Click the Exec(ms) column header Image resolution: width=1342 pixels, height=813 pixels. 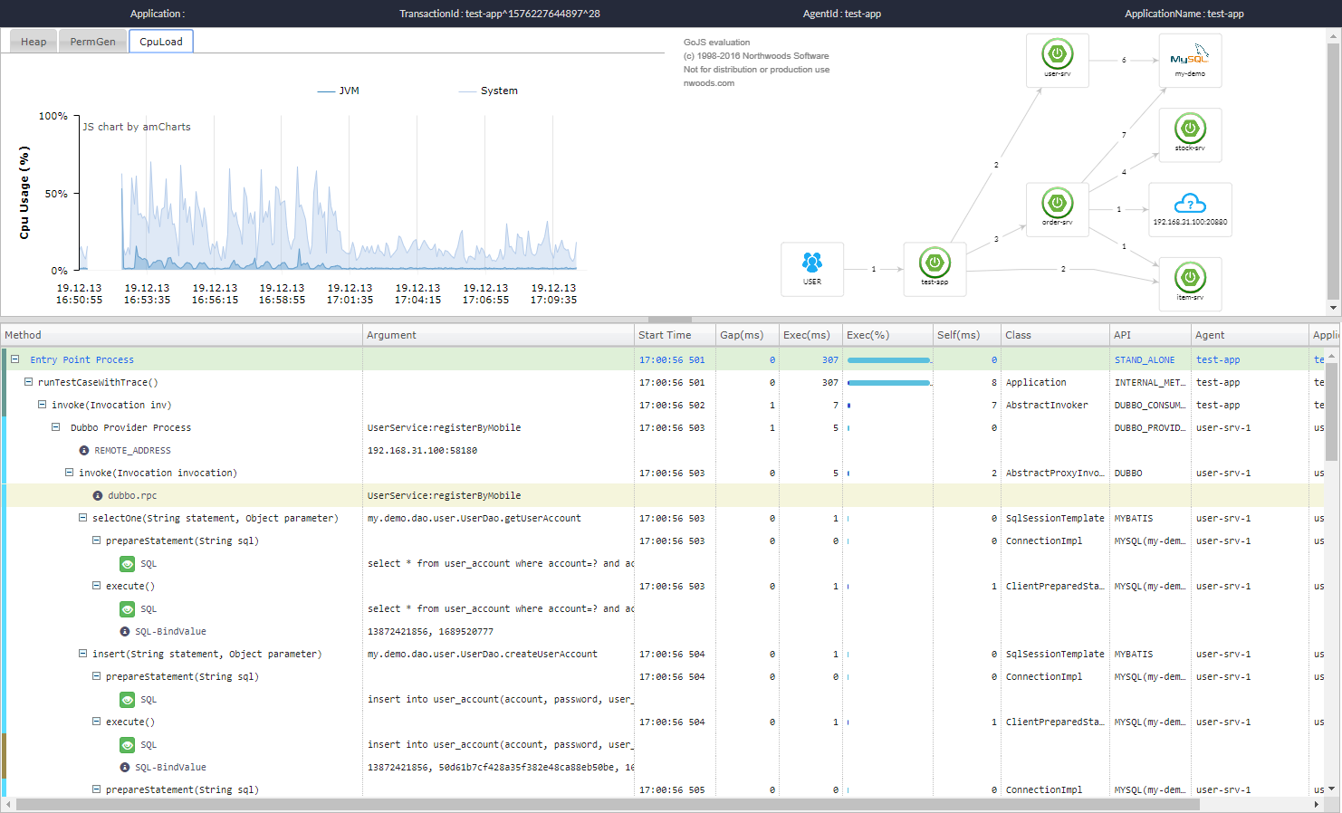[x=810, y=335]
